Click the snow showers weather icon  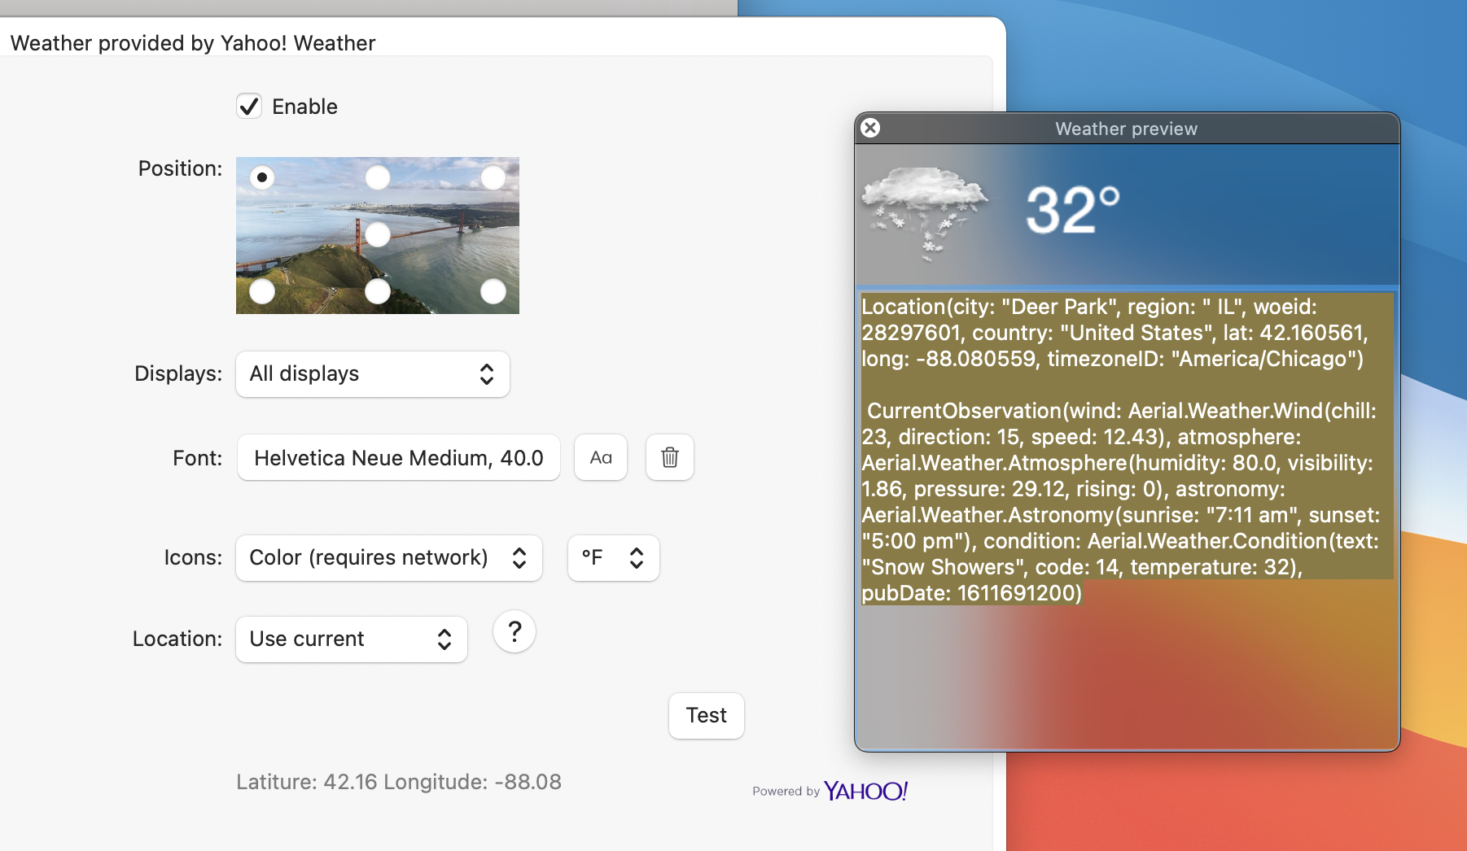point(925,213)
